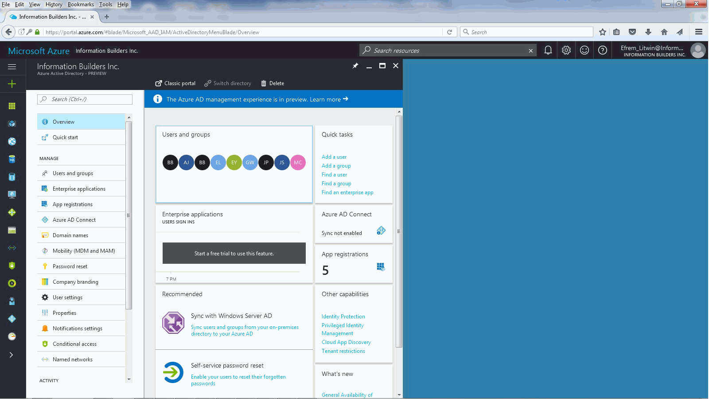Open App Services globe icon in sidebar

[x=12, y=141]
